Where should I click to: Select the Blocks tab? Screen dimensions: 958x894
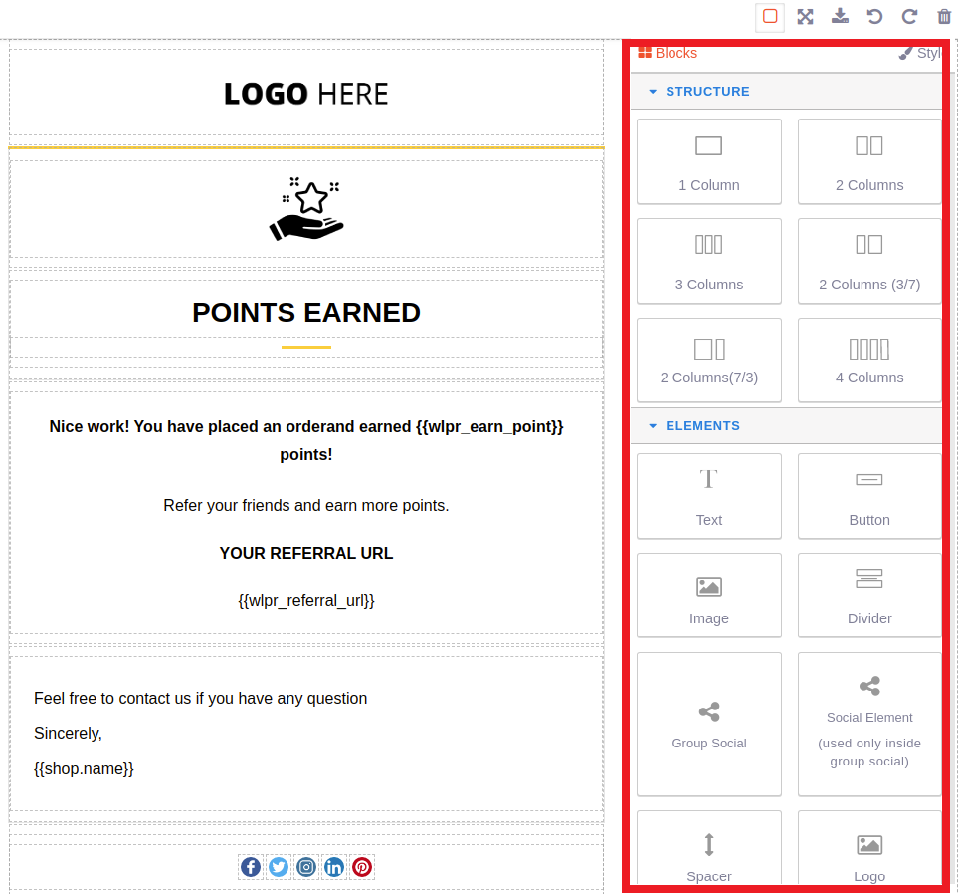click(668, 53)
